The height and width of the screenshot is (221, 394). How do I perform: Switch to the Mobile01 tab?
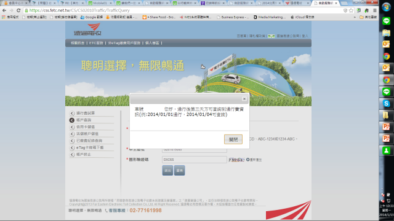coord(100,3)
